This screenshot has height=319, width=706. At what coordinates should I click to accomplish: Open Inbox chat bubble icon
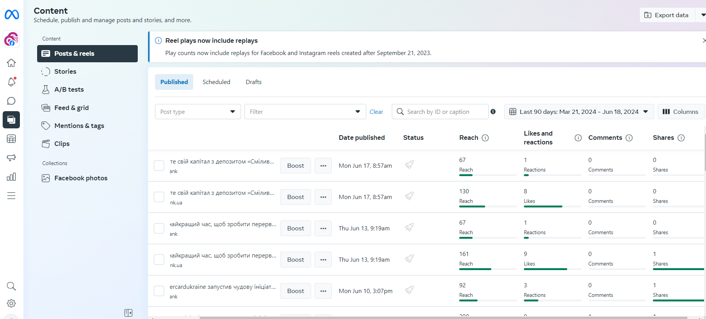click(x=11, y=101)
